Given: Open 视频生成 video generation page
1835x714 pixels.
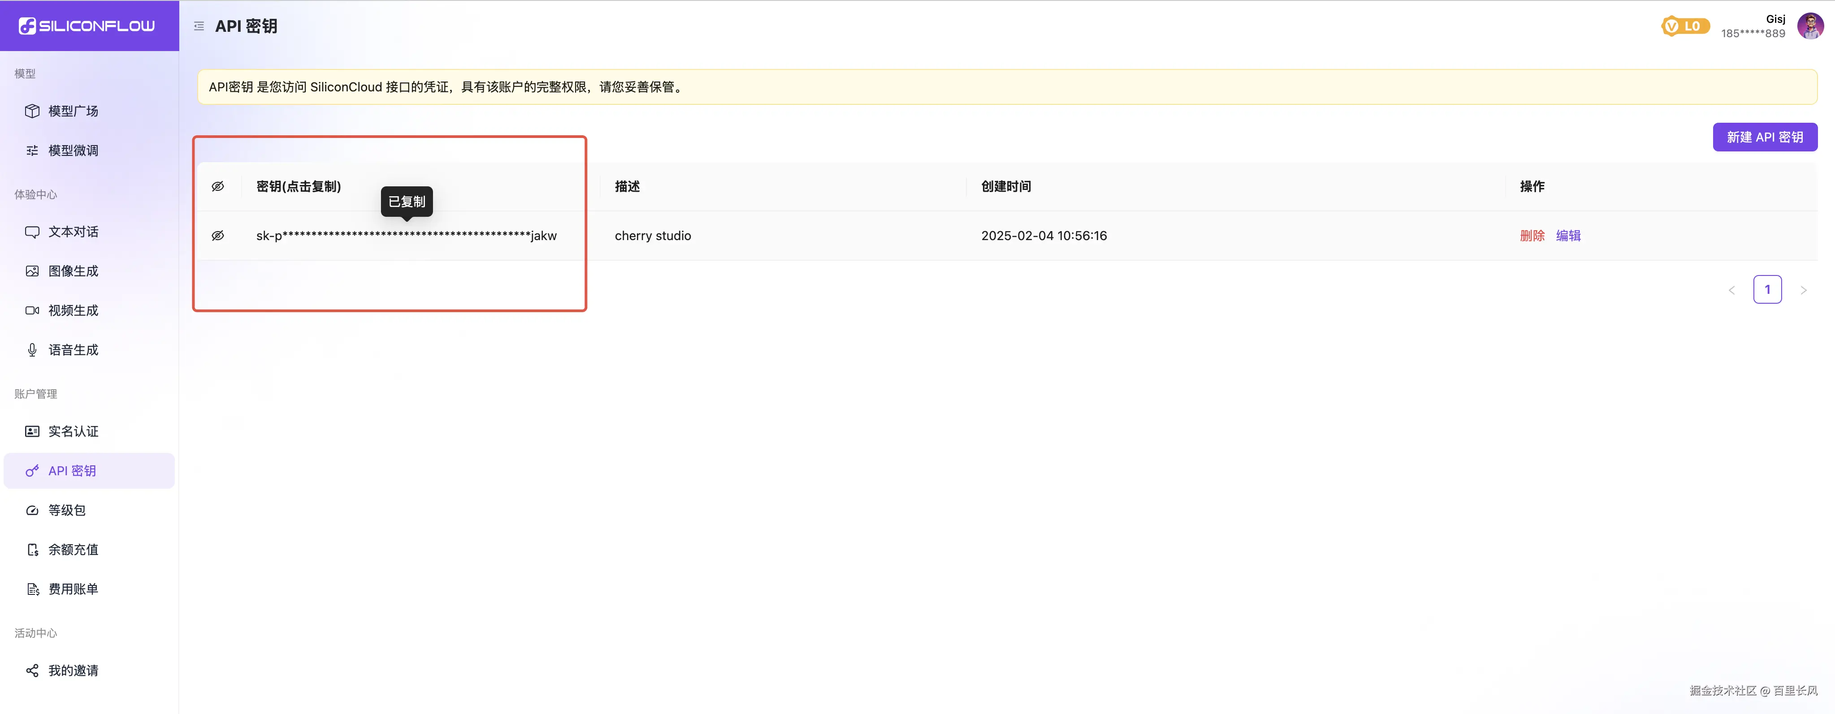Looking at the screenshot, I should (x=73, y=310).
